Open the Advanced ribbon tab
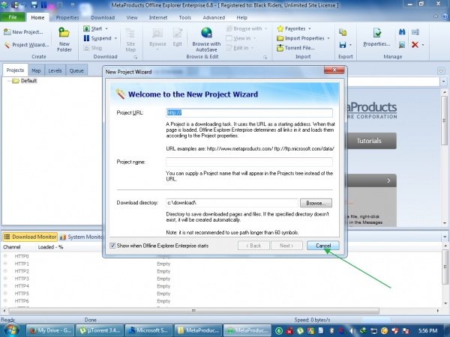This screenshot has width=450, height=337. pos(214,17)
